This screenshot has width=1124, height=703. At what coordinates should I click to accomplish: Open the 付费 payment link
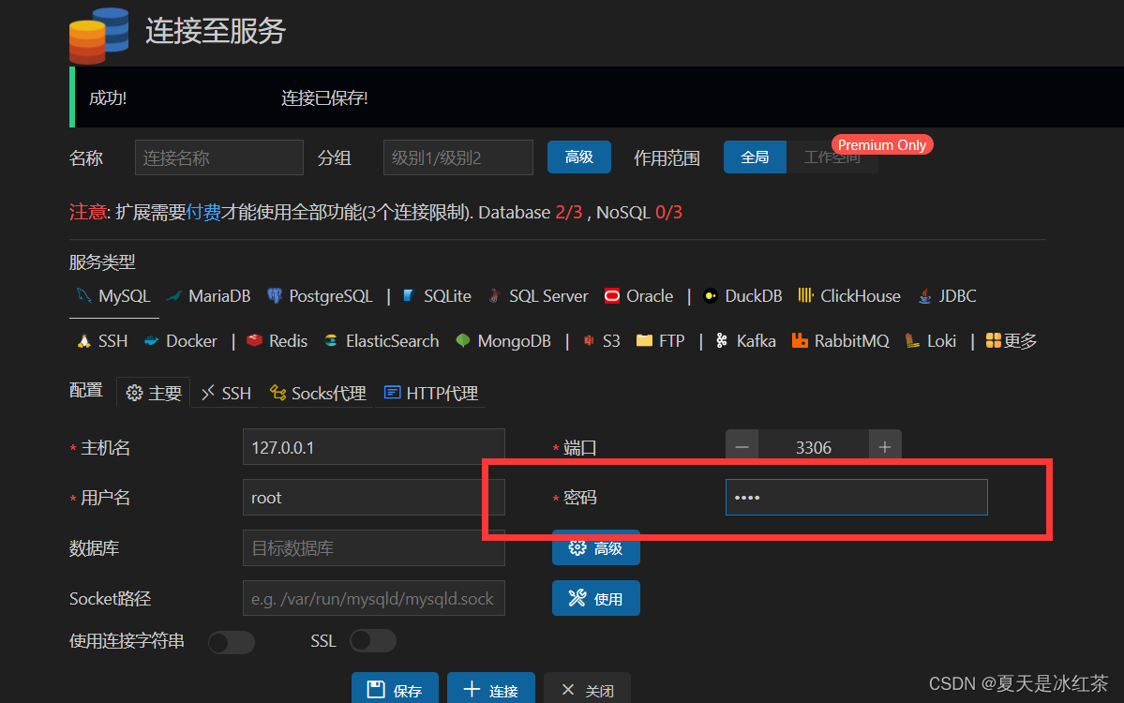point(202,212)
